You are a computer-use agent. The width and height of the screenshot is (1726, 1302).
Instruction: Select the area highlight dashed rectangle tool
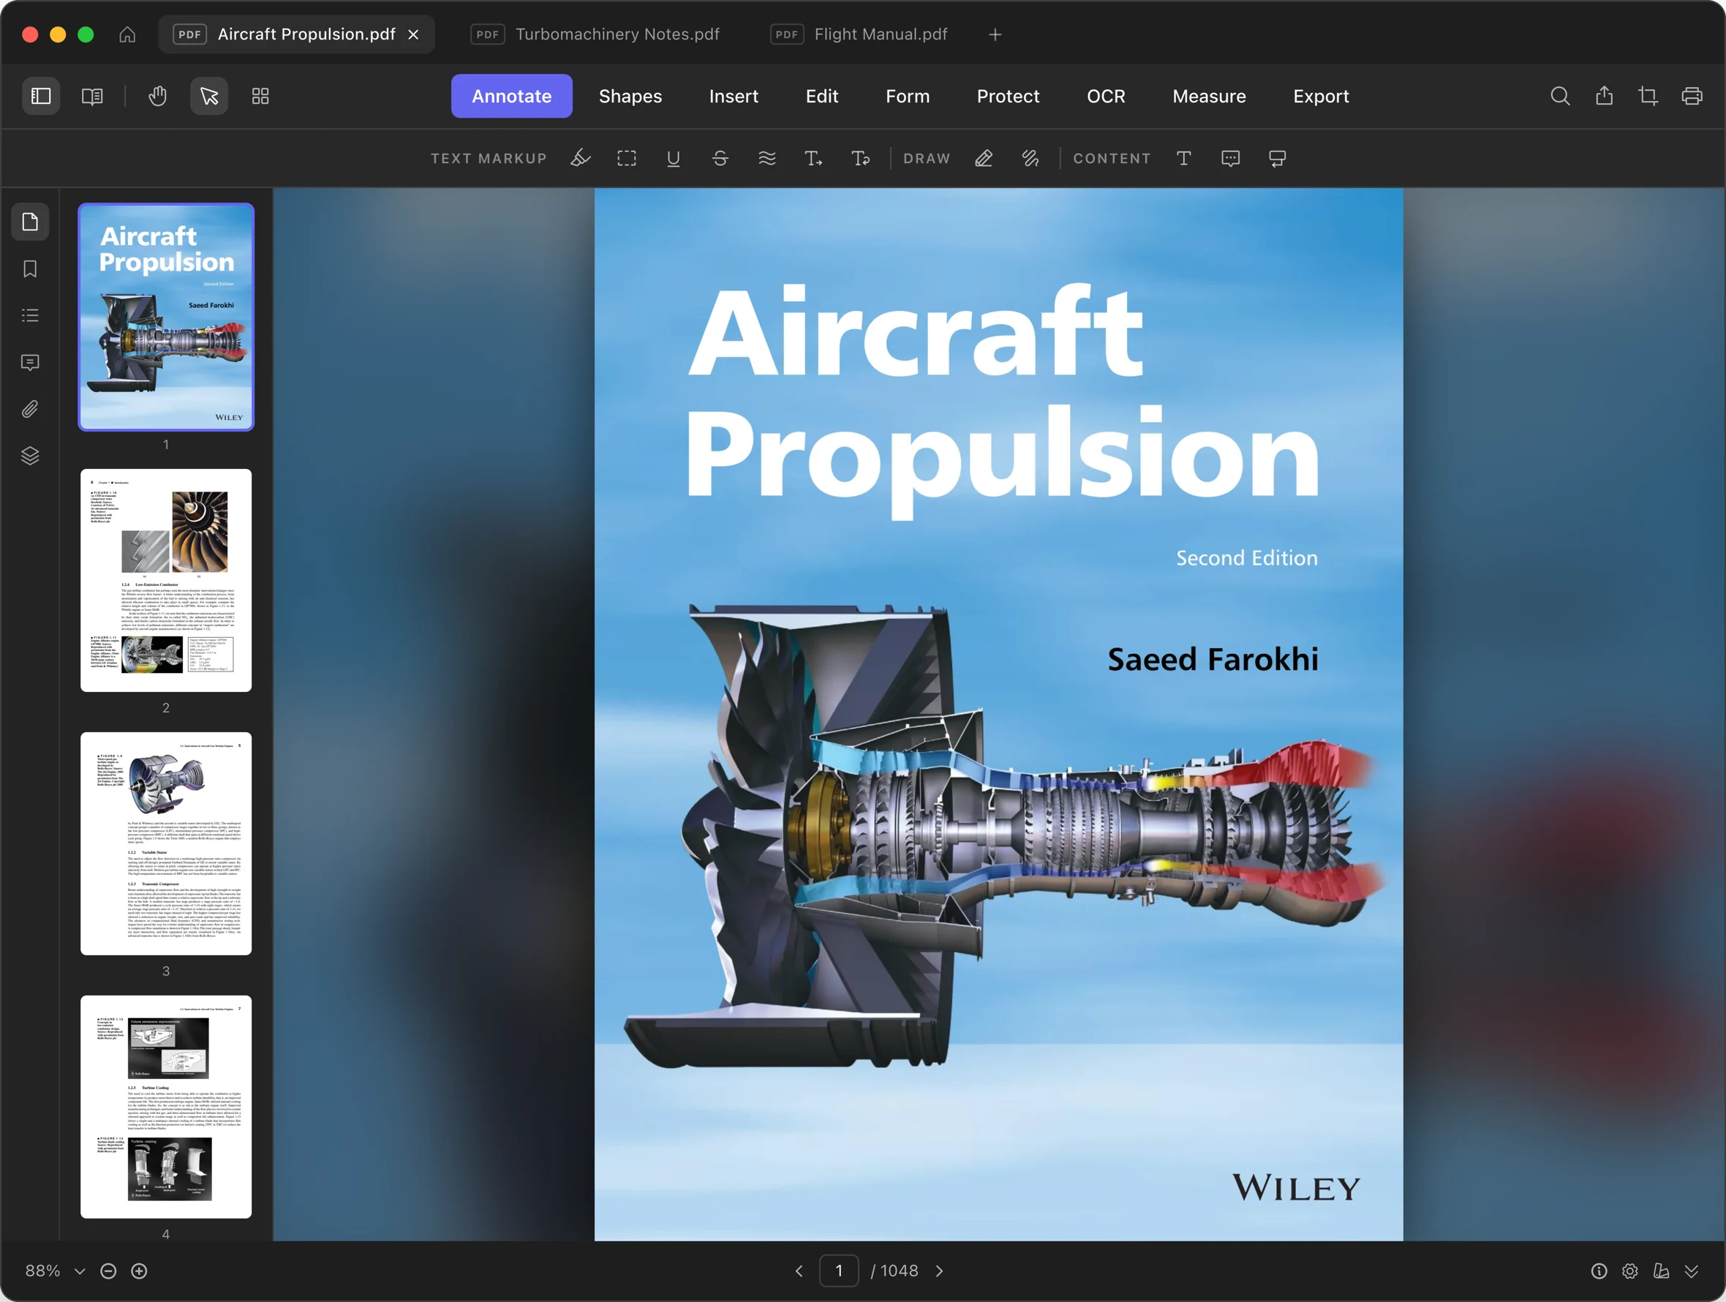click(x=627, y=159)
